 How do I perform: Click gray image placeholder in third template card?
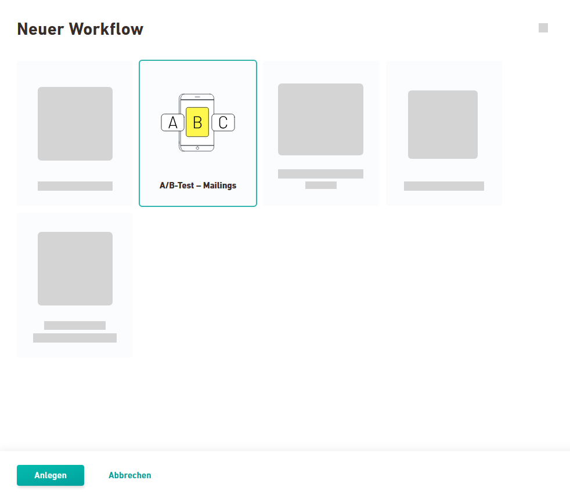[320, 119]
